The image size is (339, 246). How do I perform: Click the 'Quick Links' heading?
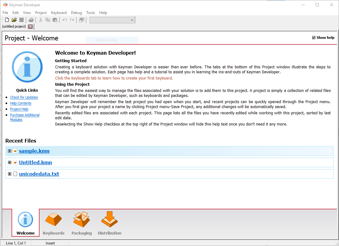point(27,90)
